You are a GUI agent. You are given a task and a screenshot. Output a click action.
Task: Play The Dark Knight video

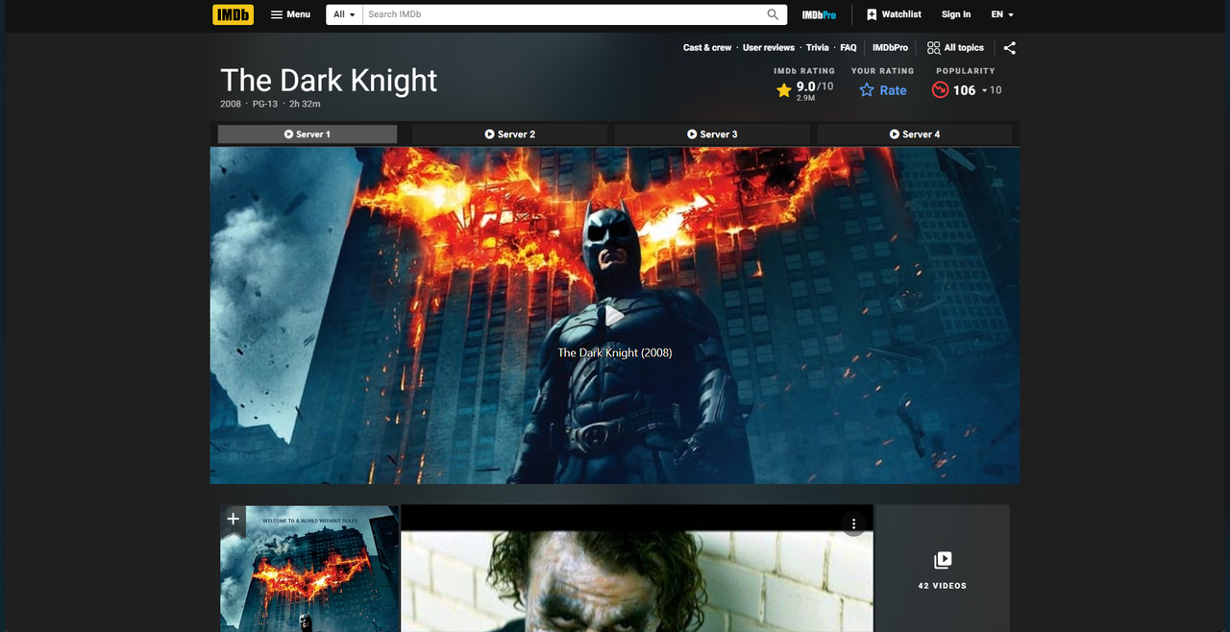(615, 315)
